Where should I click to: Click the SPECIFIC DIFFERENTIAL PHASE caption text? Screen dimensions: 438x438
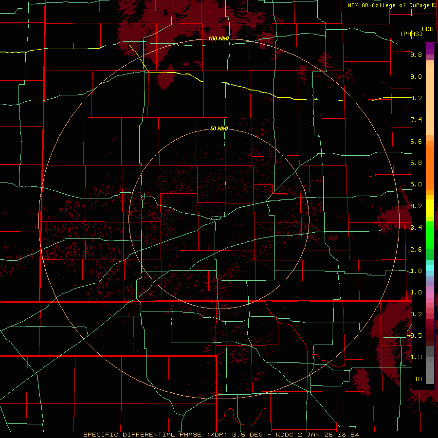(142, 435)
